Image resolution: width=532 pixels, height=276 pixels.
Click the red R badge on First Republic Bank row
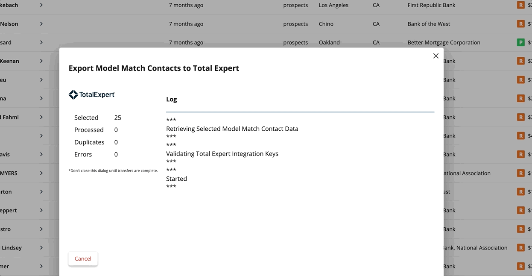coord(520,5)
